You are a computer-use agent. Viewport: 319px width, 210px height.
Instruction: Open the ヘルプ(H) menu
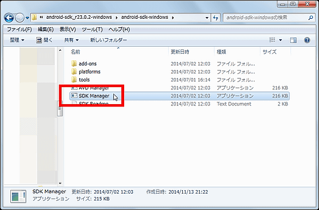click(x=119, y=30)
